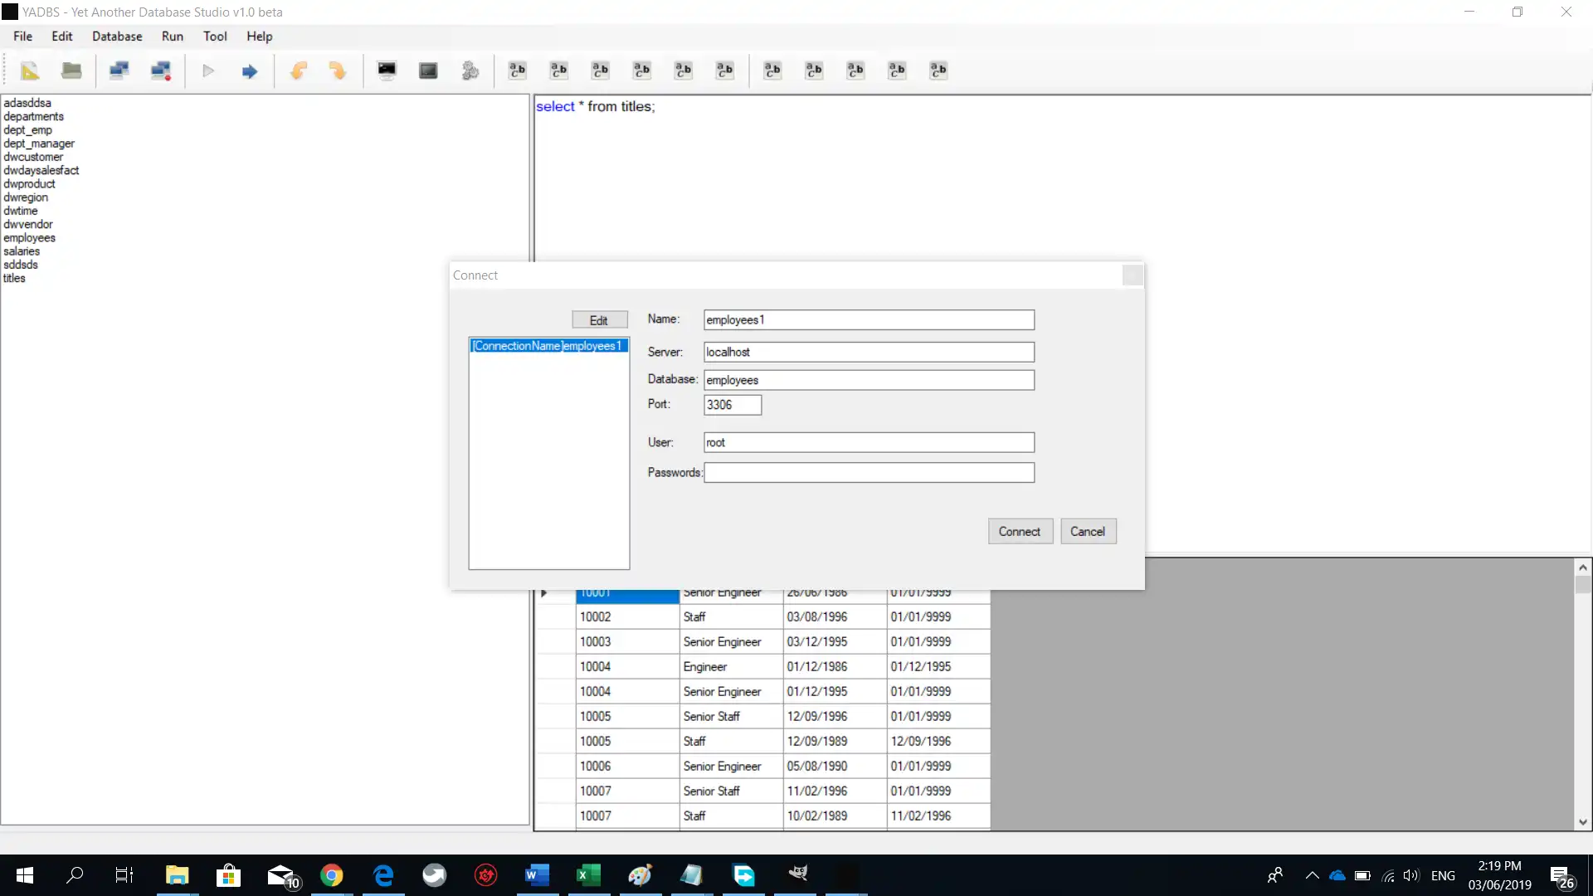Select the dwproduct table in list
This screenshot has width=1593, height=896.
(x=29, y=184)
